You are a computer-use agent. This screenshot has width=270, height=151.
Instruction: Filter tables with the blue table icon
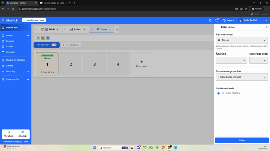point(48,38)
